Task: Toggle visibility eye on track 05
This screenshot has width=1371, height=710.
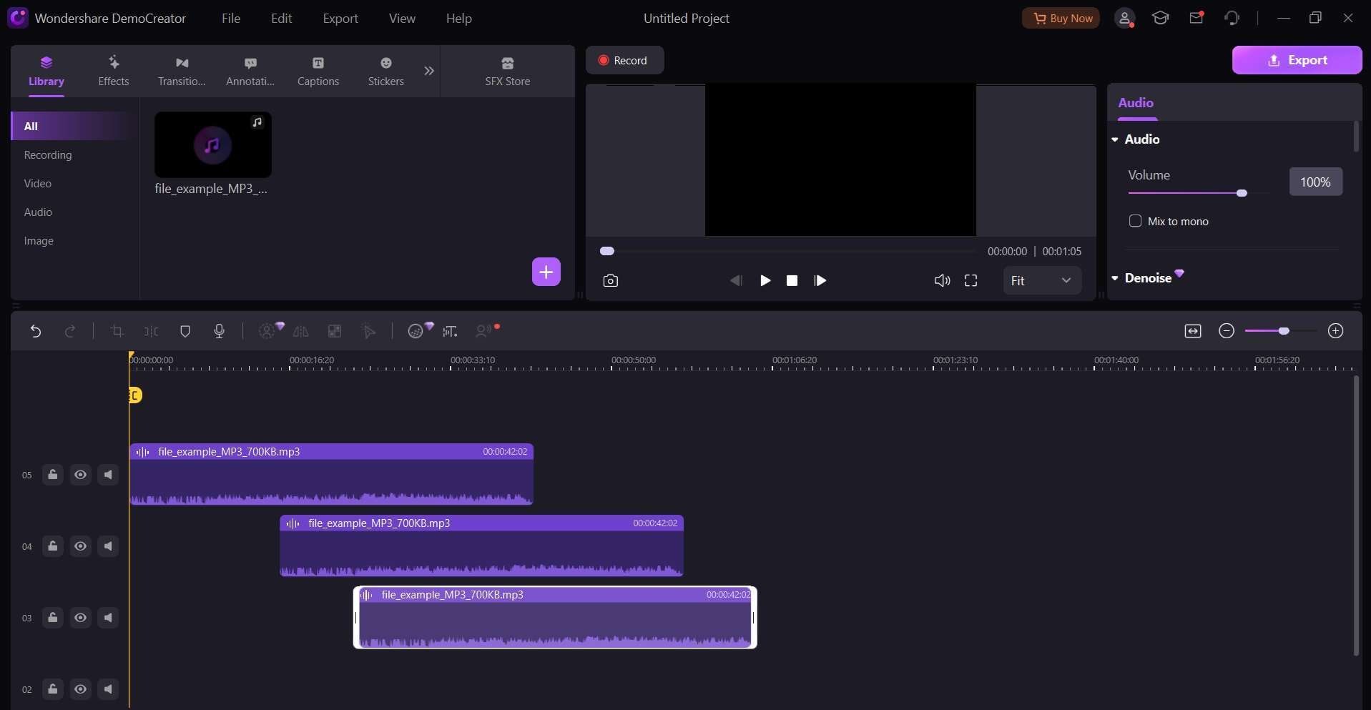Action: [81, 475]
